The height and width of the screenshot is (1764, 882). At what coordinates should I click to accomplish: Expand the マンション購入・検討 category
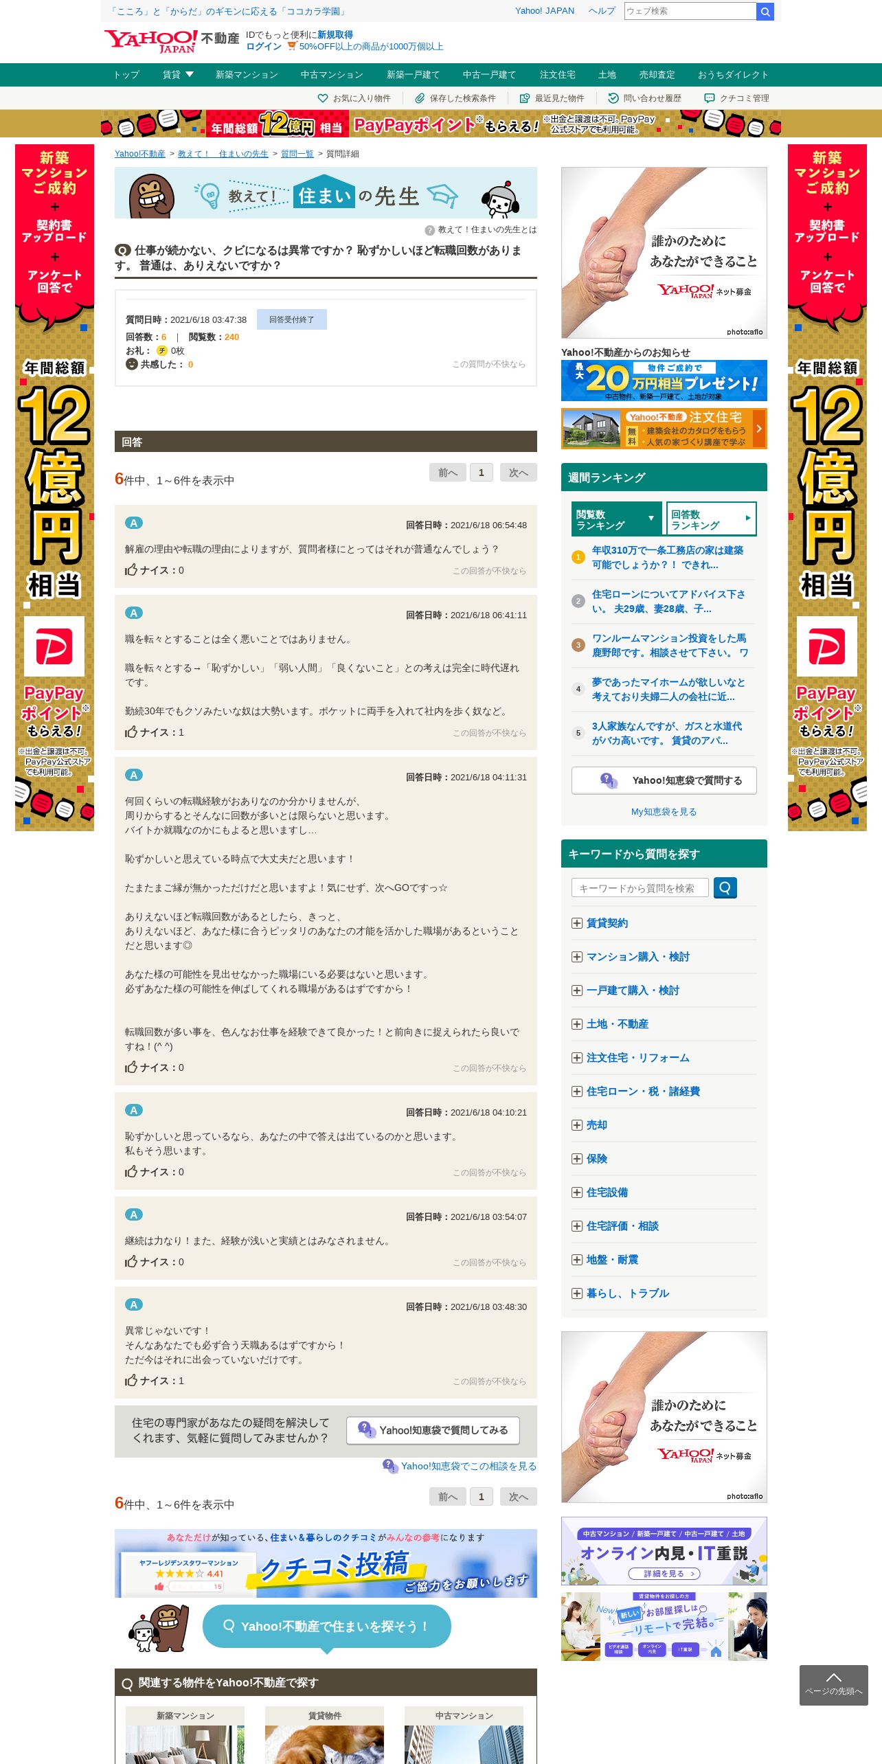coord(577,957)
